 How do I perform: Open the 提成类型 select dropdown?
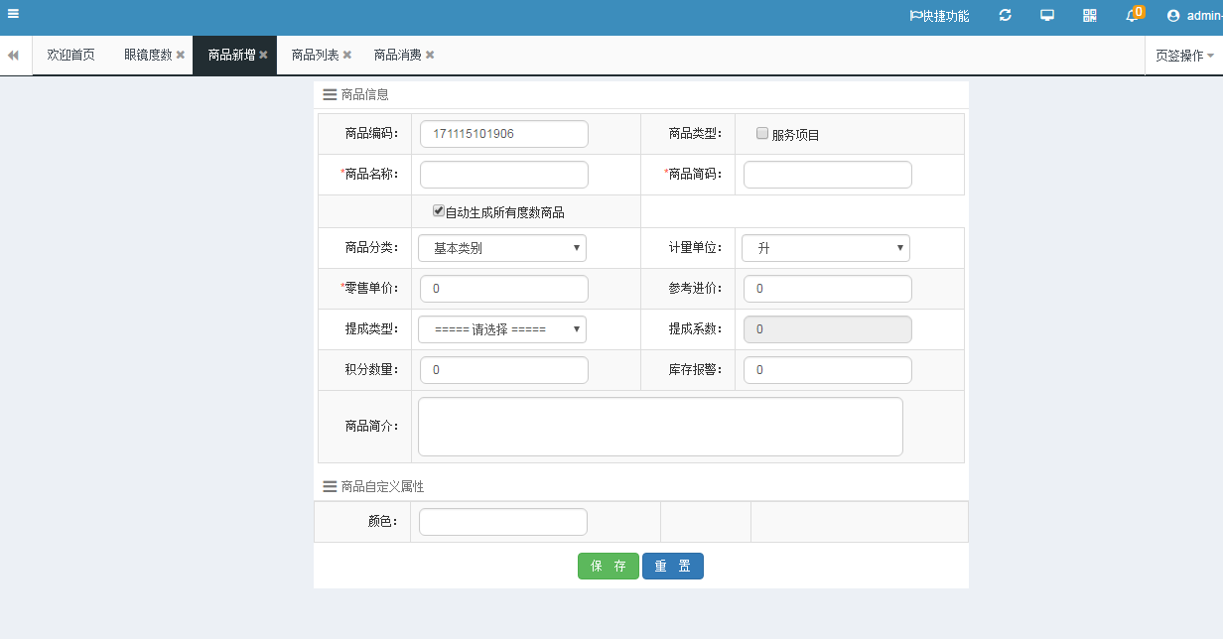click(x=502, y=329)
